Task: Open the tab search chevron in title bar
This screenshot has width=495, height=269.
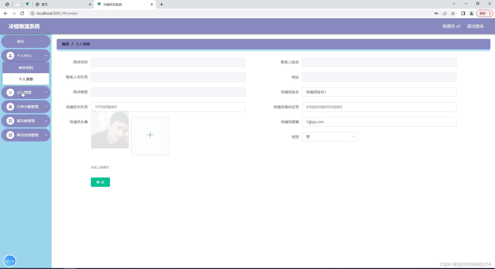Action: click(x=454, y=4)
